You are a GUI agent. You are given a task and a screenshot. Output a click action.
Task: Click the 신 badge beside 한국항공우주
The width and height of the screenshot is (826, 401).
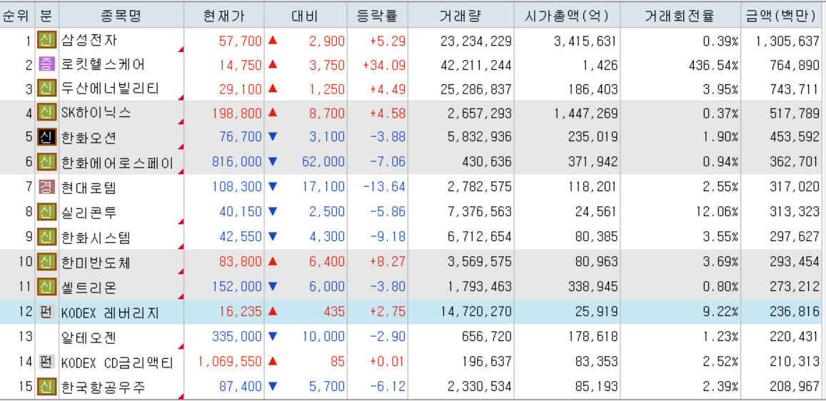tap(47, 387)
